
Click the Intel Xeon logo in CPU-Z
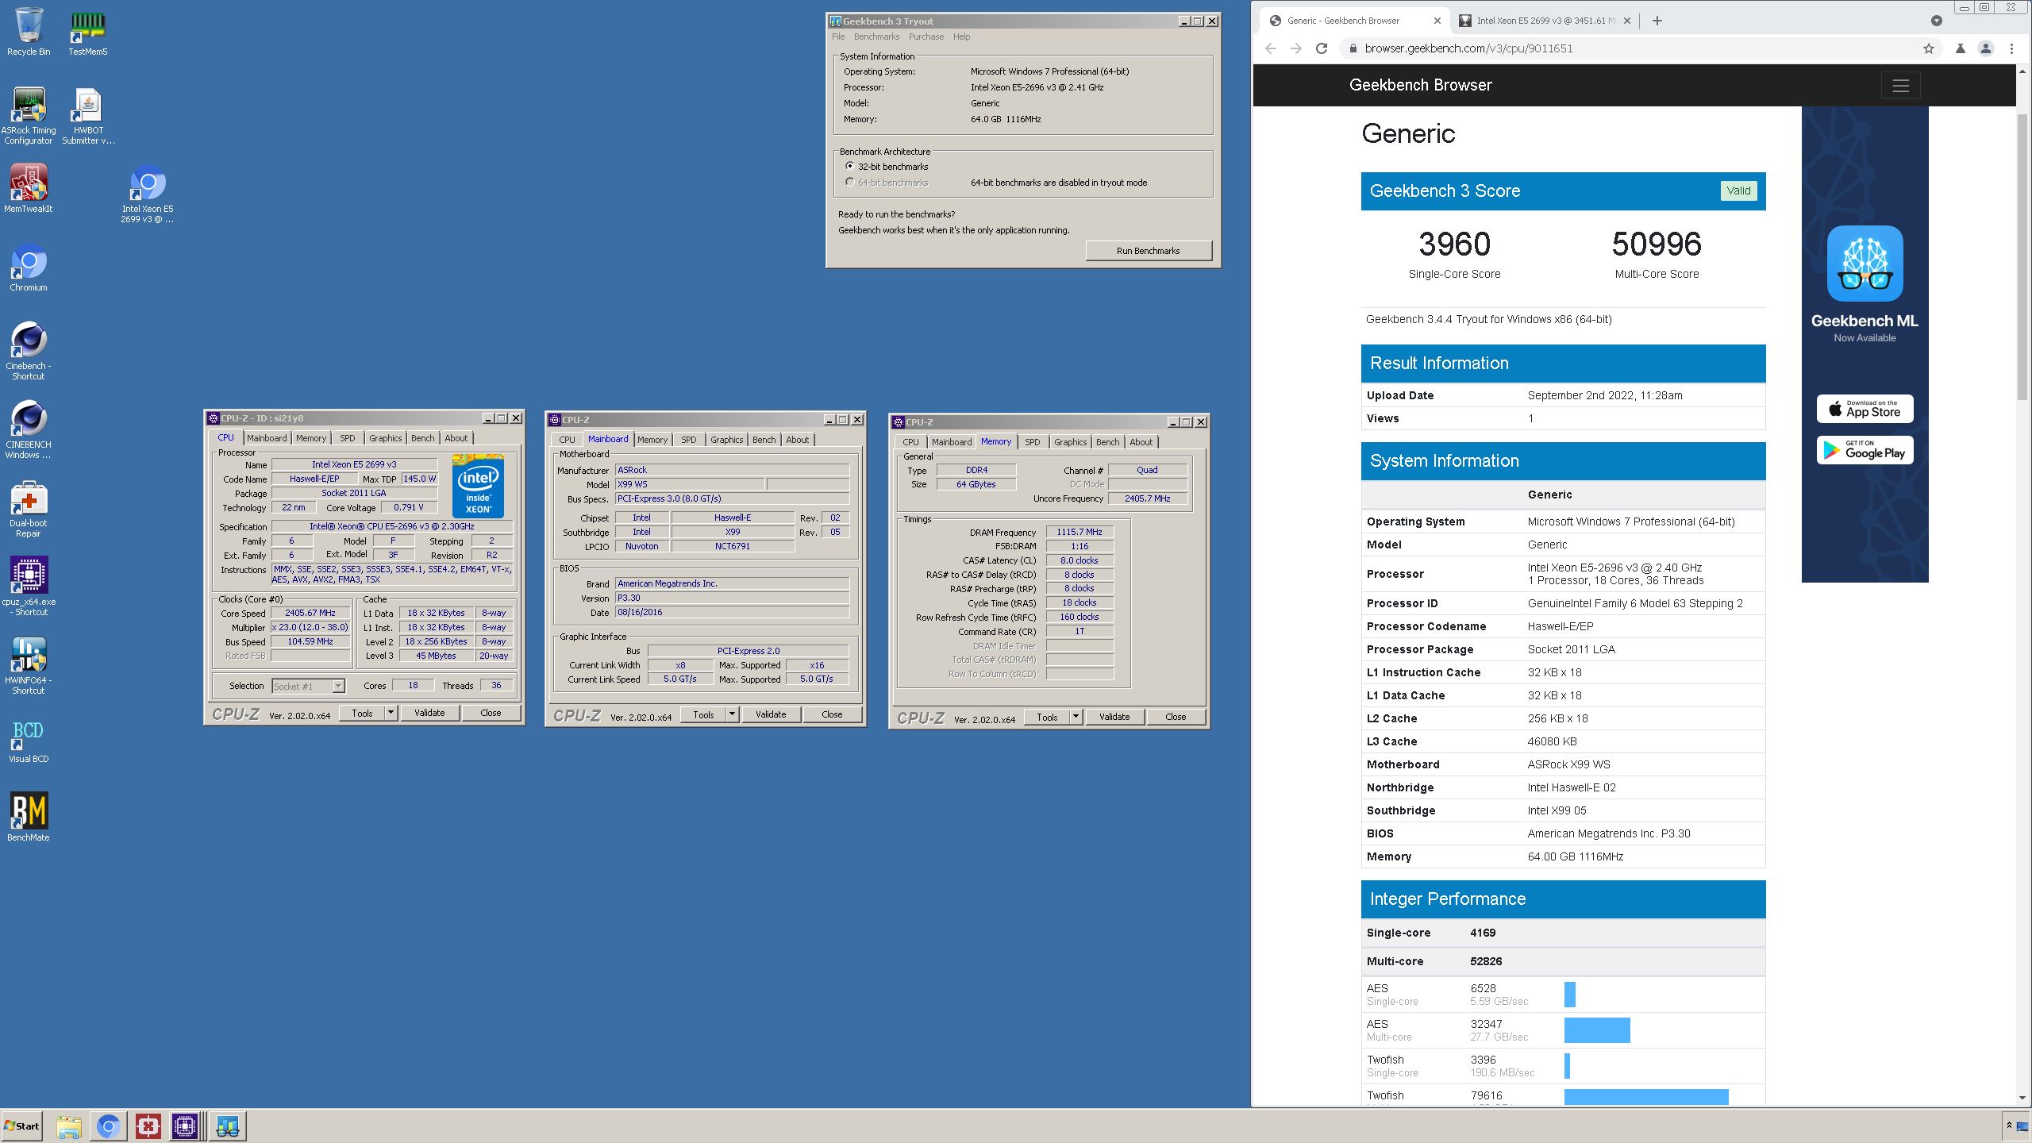[478, 486]
